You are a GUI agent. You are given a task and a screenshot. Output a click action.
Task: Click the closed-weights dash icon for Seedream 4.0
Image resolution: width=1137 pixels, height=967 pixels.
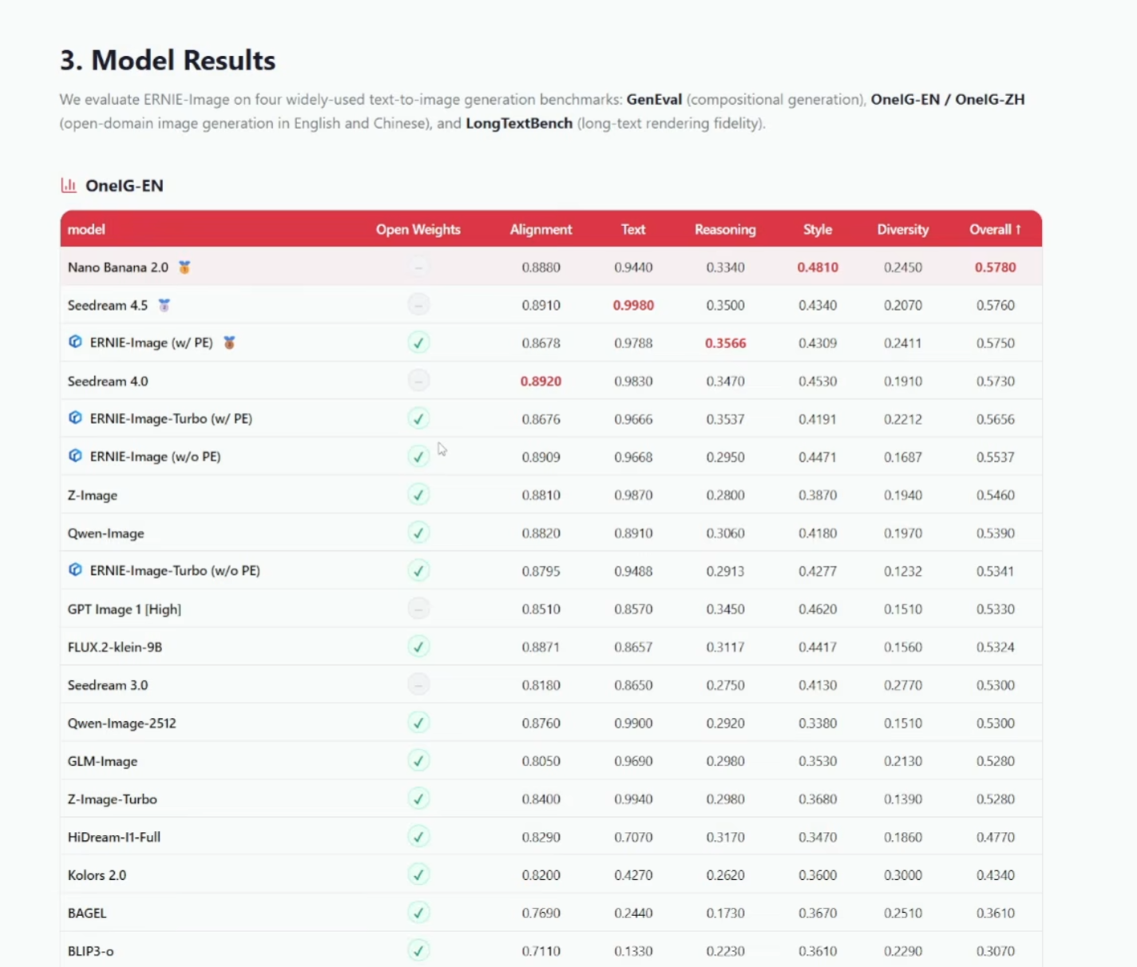pyautogui.click(x=418, y=380)
